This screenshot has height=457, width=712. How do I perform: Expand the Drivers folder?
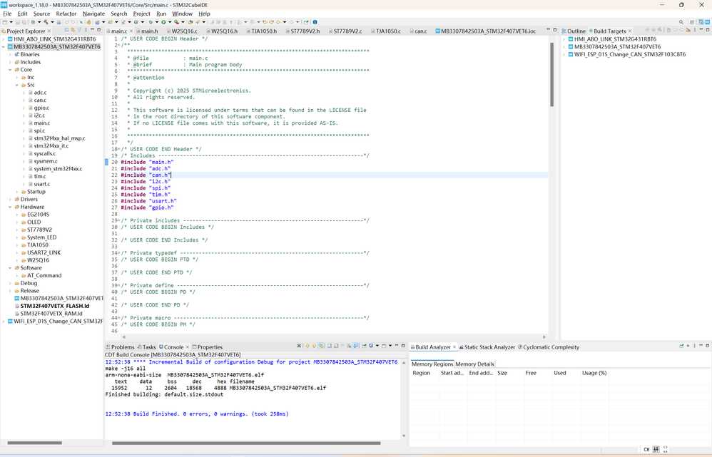[11, 200]
